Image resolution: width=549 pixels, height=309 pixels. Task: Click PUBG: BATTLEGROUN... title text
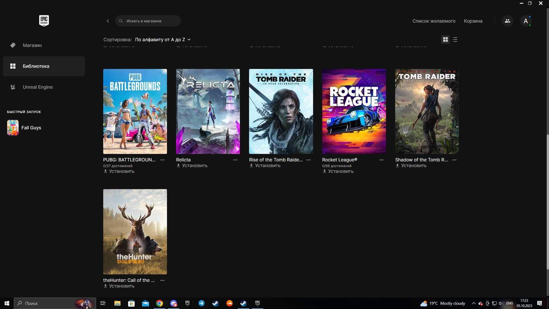point(129,160)
